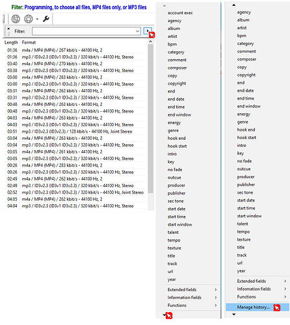Choose 'composer' in the left-hand menu

pyautogui.click(x=177, y=68)
